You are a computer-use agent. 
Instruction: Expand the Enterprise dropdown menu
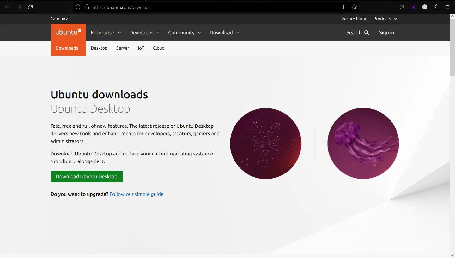pos(106,32)
